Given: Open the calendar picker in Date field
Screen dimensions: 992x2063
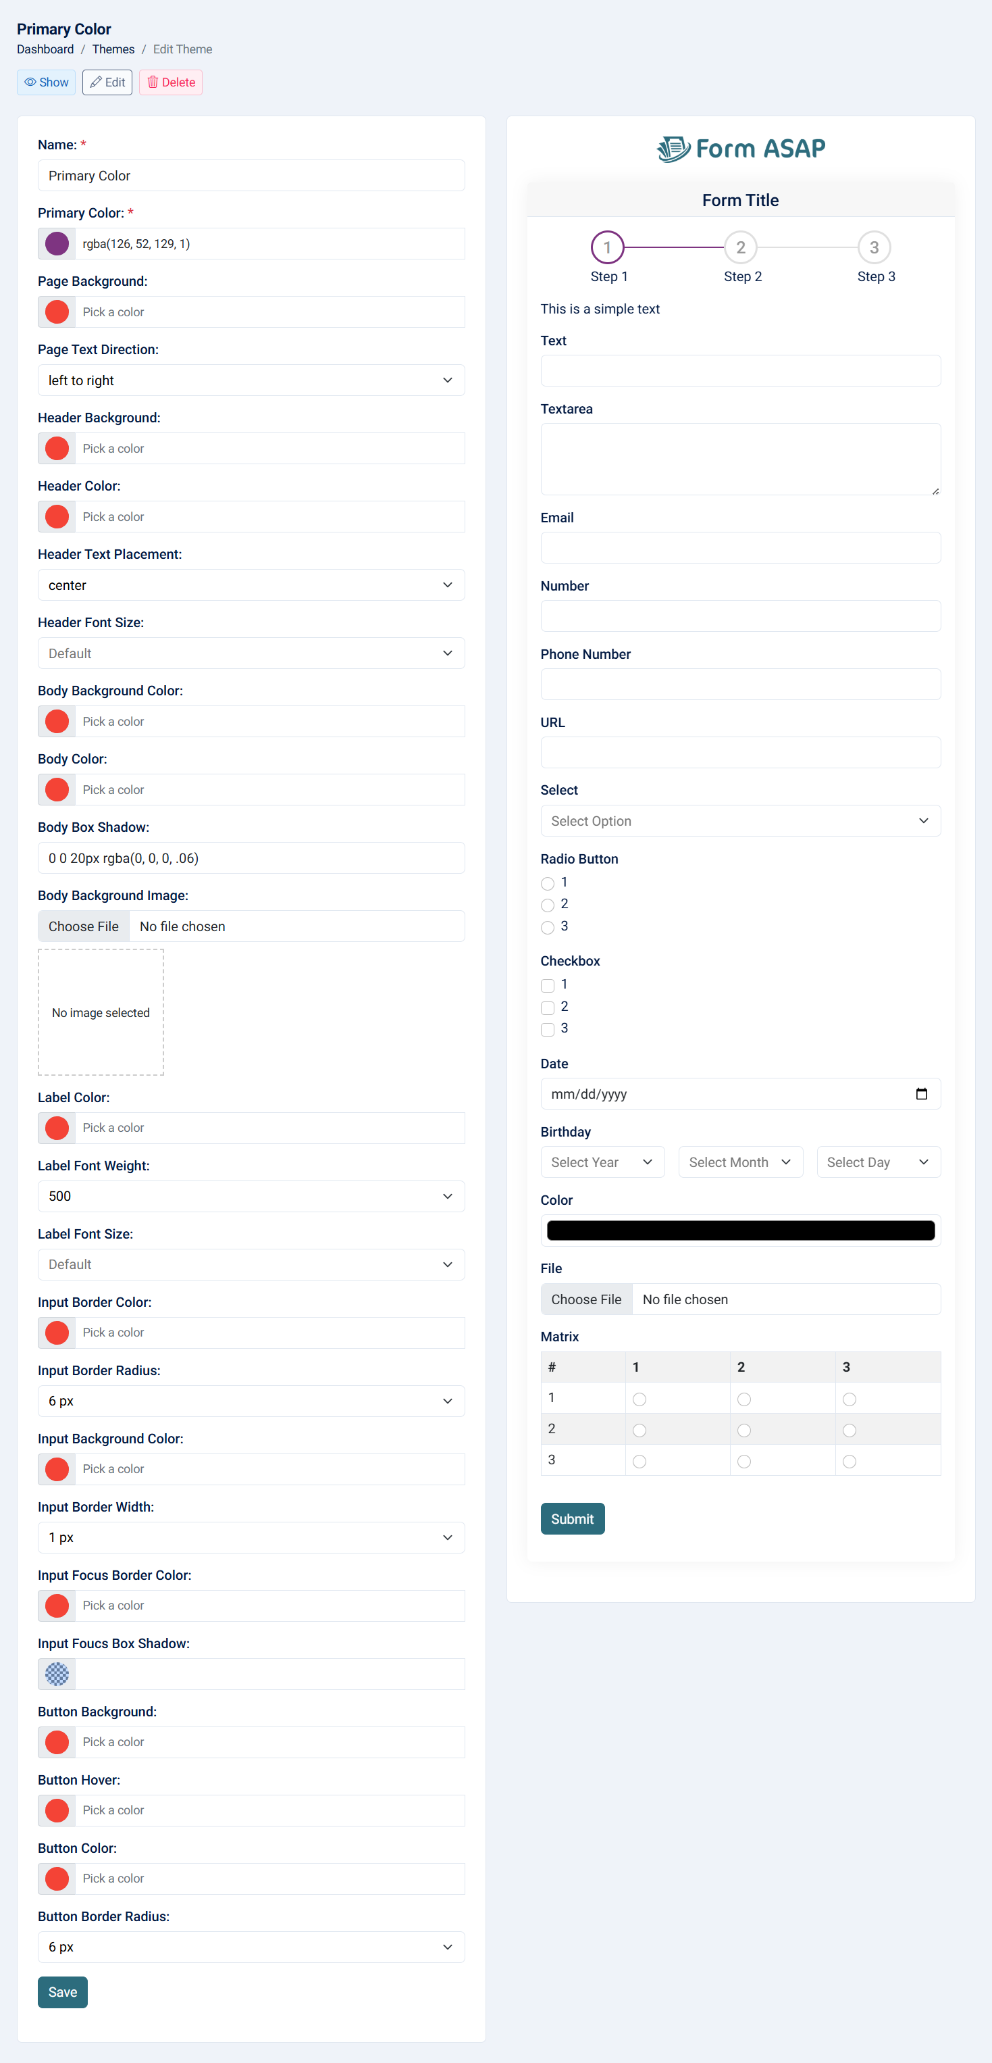Looking at the screenshot, I should [x=920, y=1094].
